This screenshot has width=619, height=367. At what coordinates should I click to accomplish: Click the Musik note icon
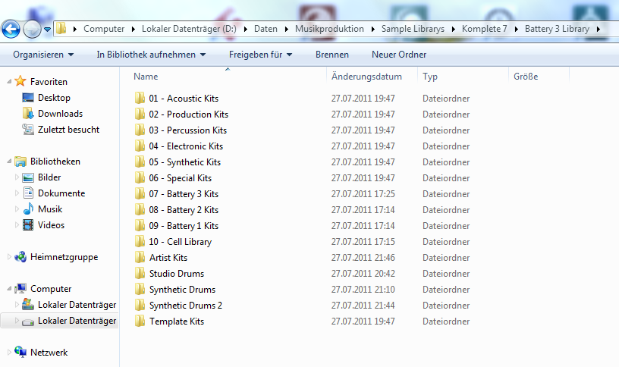pyautogui.click(x=28, y=209)
